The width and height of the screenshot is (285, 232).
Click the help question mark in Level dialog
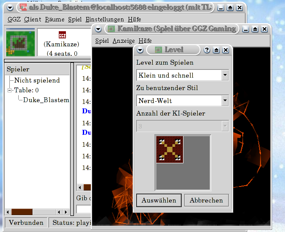pos(207,50)
